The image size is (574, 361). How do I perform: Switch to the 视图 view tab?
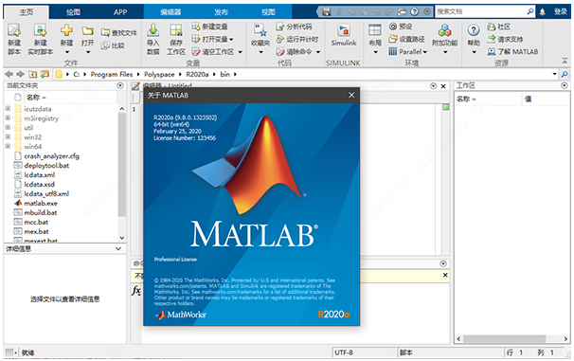tap(268, 12)
